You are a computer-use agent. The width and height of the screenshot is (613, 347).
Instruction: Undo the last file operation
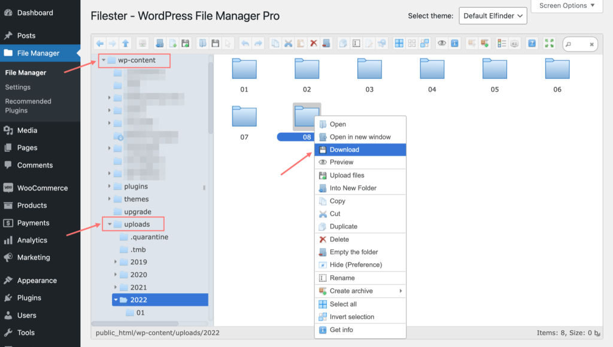245,44
